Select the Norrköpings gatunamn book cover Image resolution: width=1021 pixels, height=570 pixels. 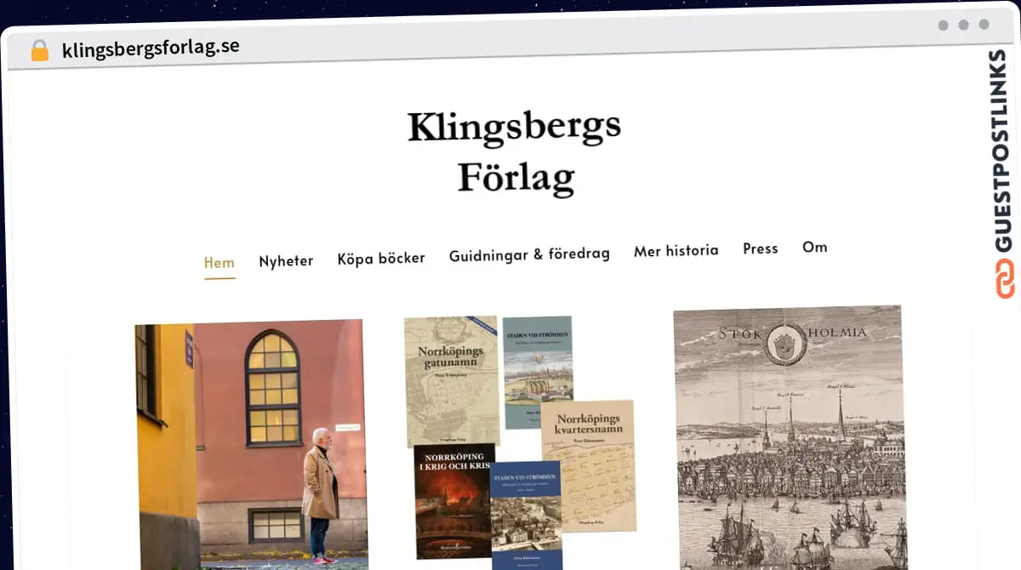point(453,381)
